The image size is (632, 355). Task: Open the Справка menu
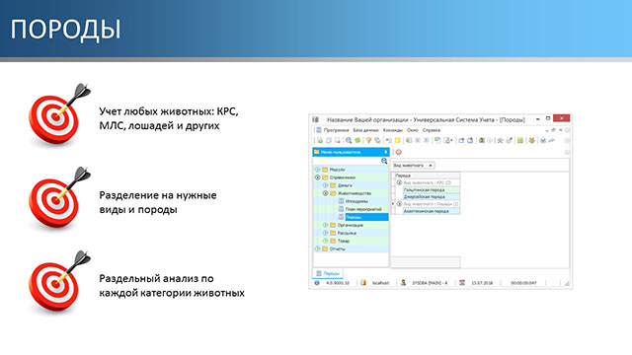pos(432,130)
